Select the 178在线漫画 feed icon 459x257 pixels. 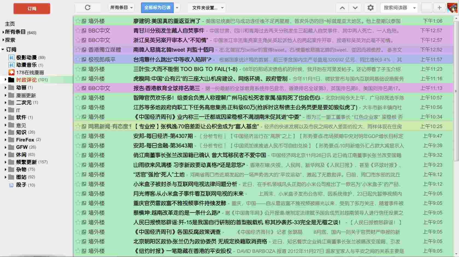[x=11, y=72]
